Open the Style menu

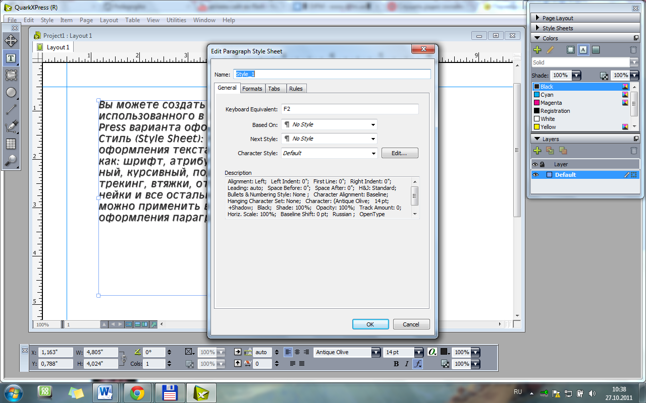(47, 20)
